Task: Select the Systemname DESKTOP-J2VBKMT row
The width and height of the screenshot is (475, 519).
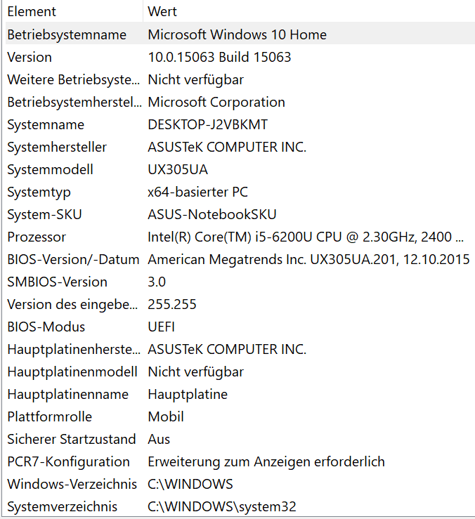Action: 240,124
